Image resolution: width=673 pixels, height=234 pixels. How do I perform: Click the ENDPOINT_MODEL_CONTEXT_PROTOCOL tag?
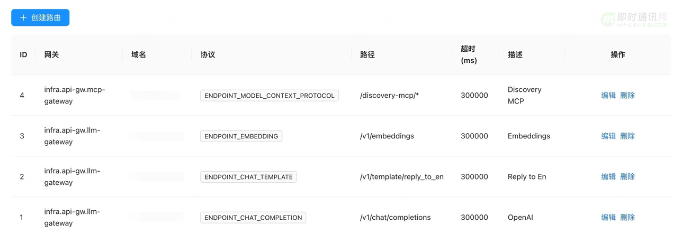270,96
